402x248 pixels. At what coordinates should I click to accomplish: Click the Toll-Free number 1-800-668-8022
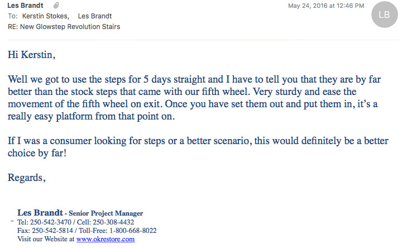click(133, 231)
